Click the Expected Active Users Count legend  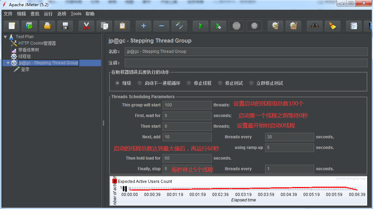pyautogui.click(x=142, y=182)
